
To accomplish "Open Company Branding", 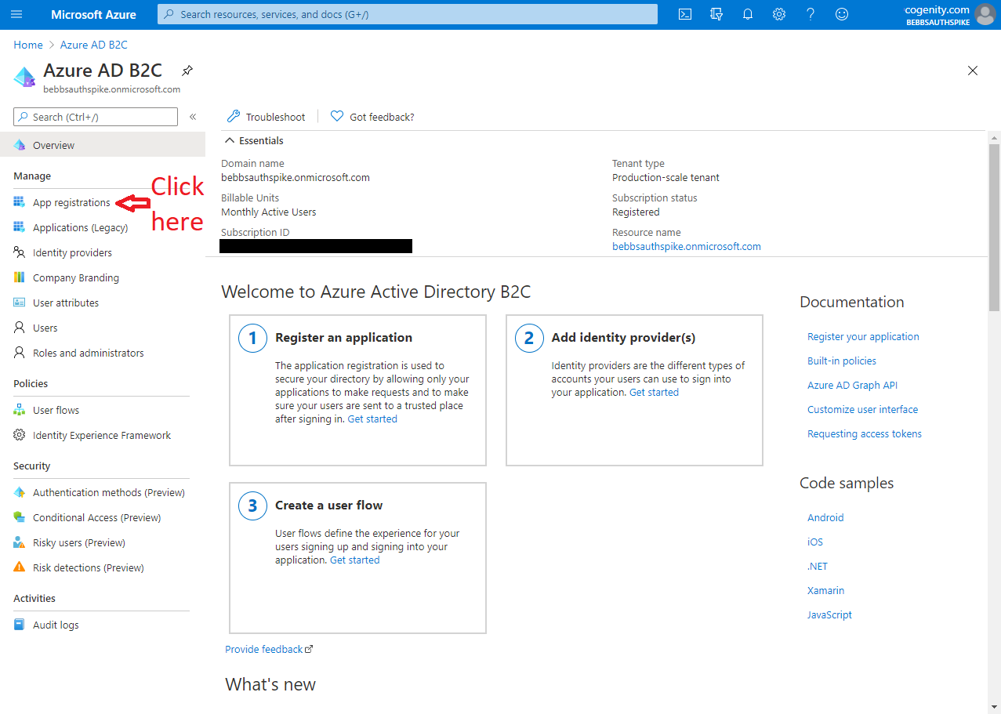I will (x=76, y=277).
